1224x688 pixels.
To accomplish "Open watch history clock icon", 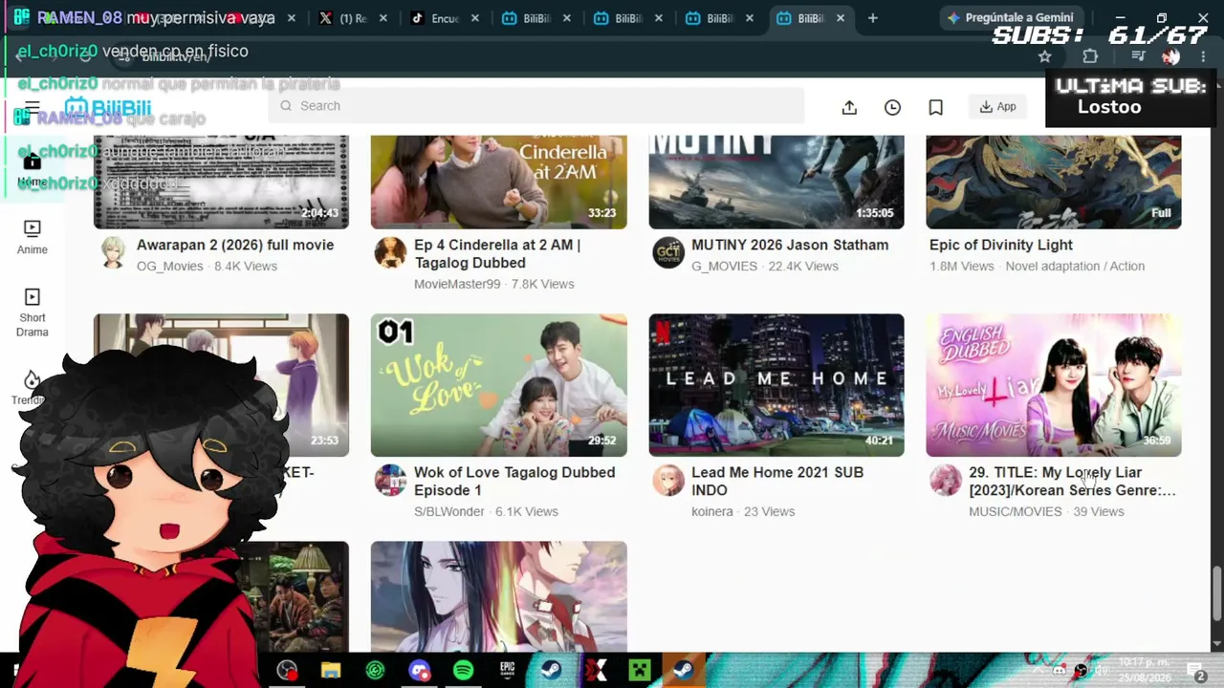I will 892,107.
